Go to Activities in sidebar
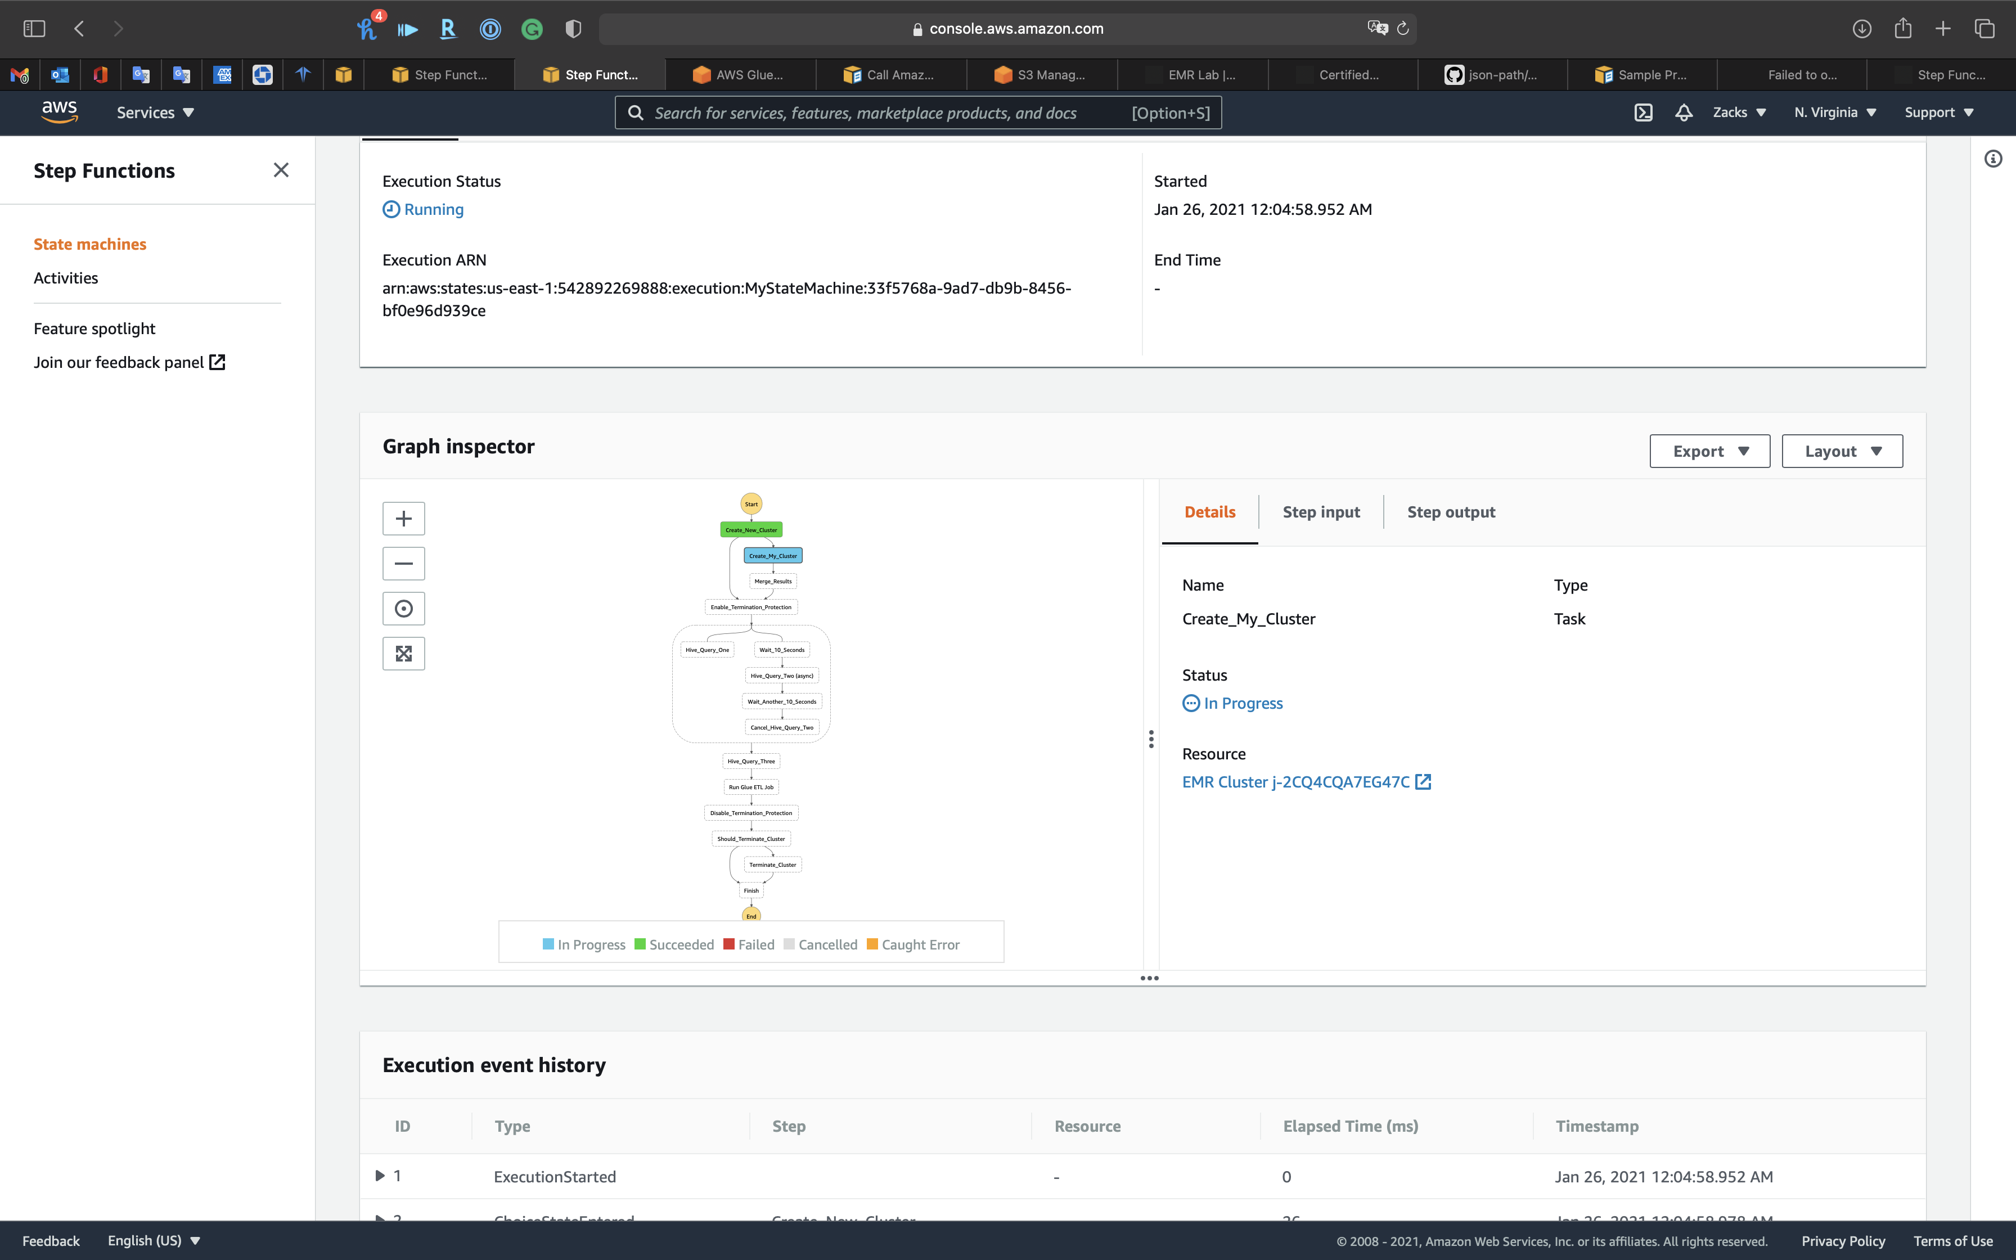The width and height of the screenshot is (2016, 1260). (66, 277)
